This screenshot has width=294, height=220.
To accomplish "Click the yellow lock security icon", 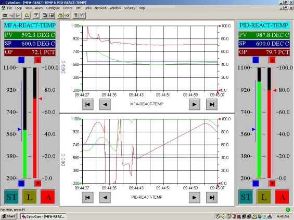I will [x=60, y=16].
